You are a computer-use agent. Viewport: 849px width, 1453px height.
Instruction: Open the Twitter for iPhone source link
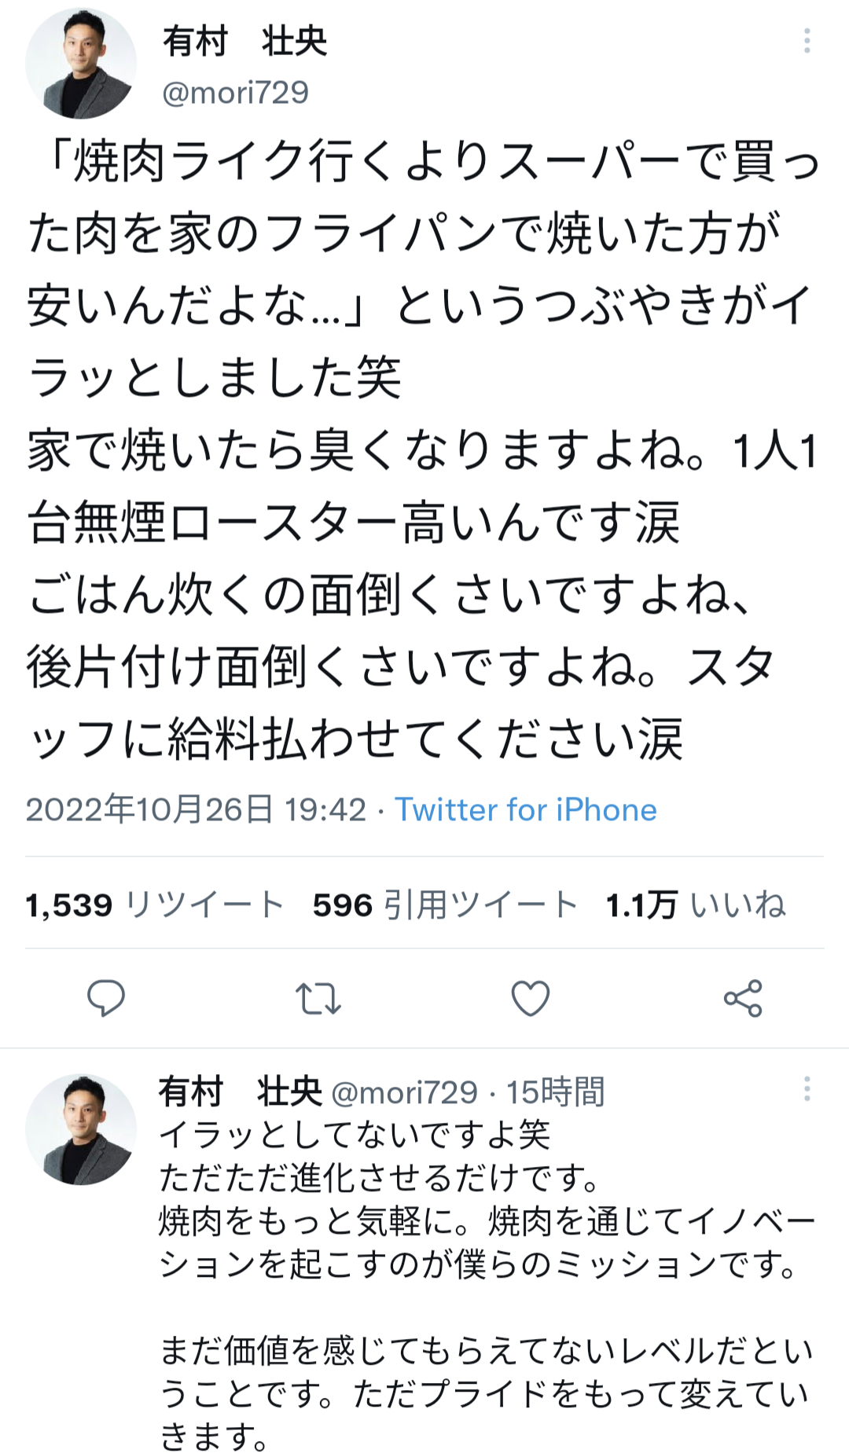point(526,809)
